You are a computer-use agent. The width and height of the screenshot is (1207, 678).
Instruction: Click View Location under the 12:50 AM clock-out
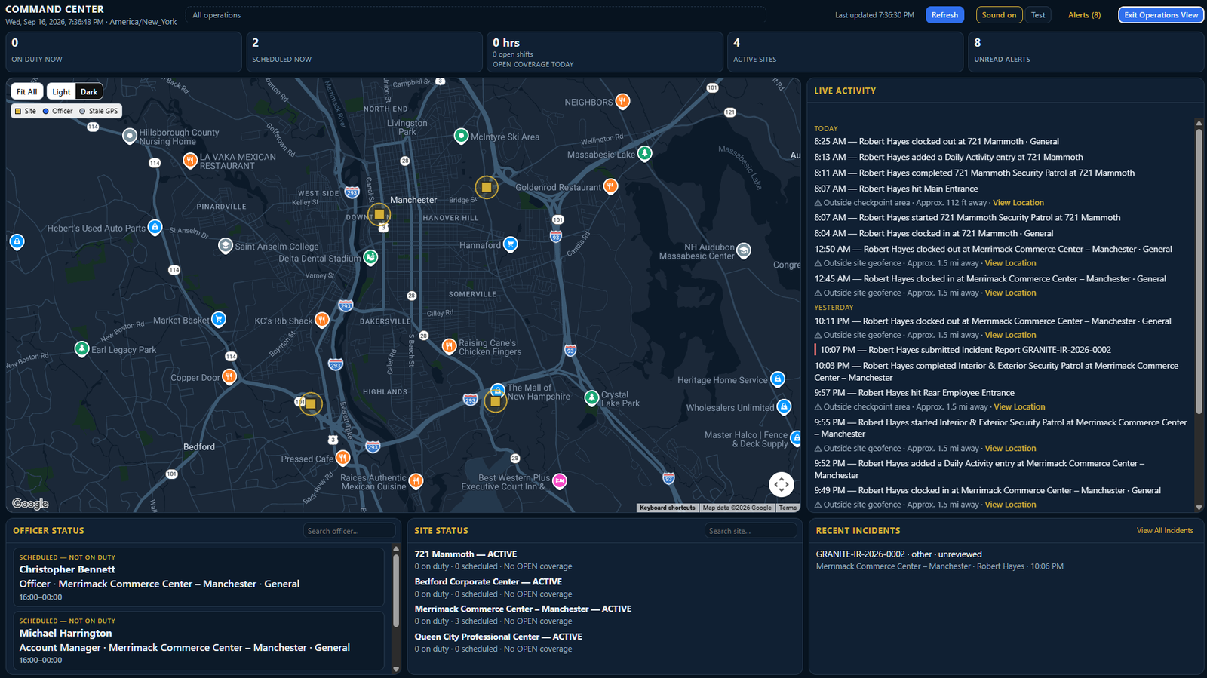(1010, 263)
